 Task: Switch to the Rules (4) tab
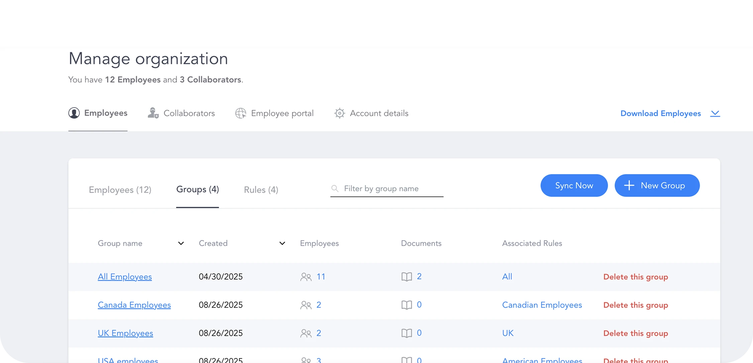pyautogui.click(x=261, y=190)
